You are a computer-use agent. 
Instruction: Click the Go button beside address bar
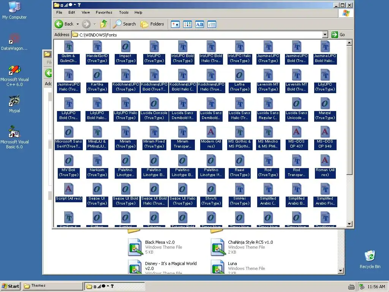point(338,35)
